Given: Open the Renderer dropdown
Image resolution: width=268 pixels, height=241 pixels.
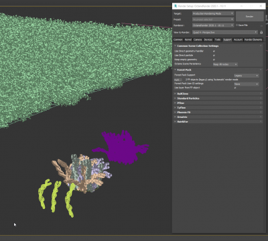Looking at the screenshot, I should click(x=213, y=25).
